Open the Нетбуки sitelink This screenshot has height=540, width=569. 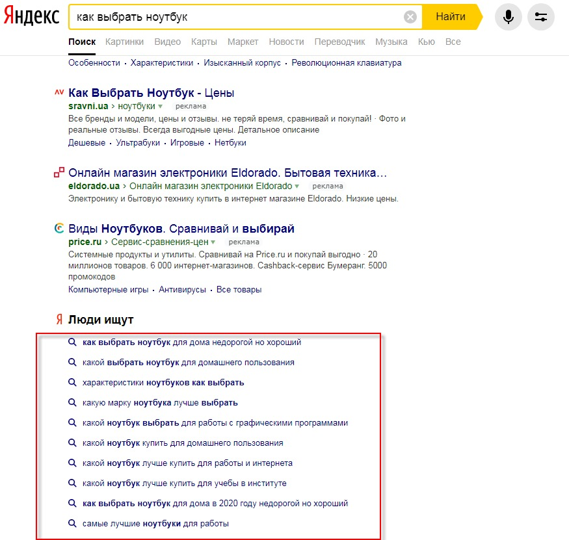pyautogui.click(x=230, y=142)
